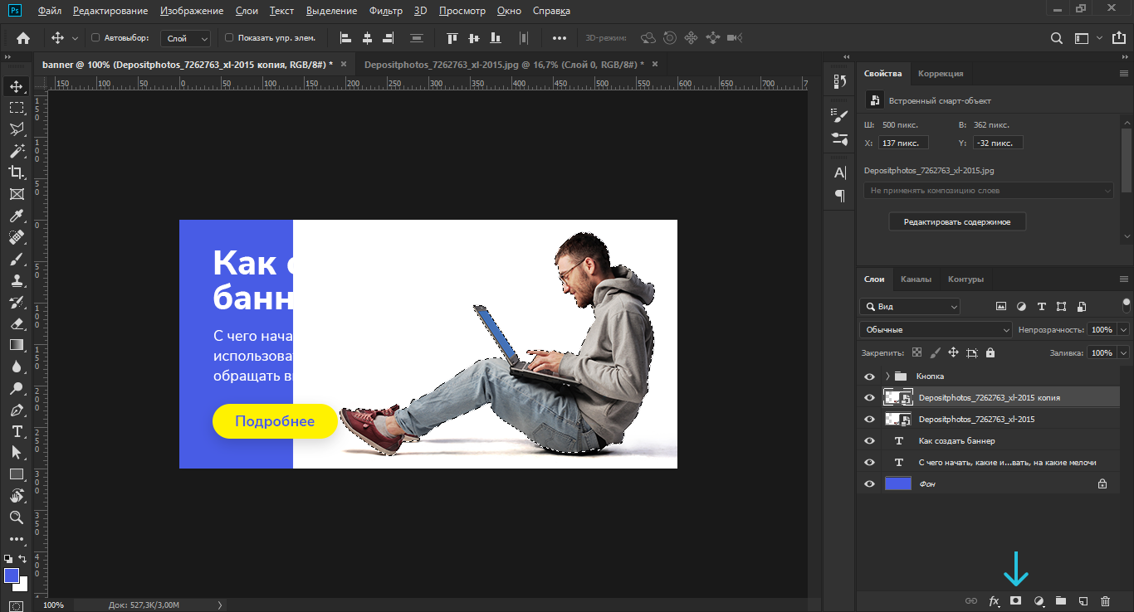This screenshot has width=1134, height=612.
Task: Open more options three dots button
Action: [x=560, y=38]
